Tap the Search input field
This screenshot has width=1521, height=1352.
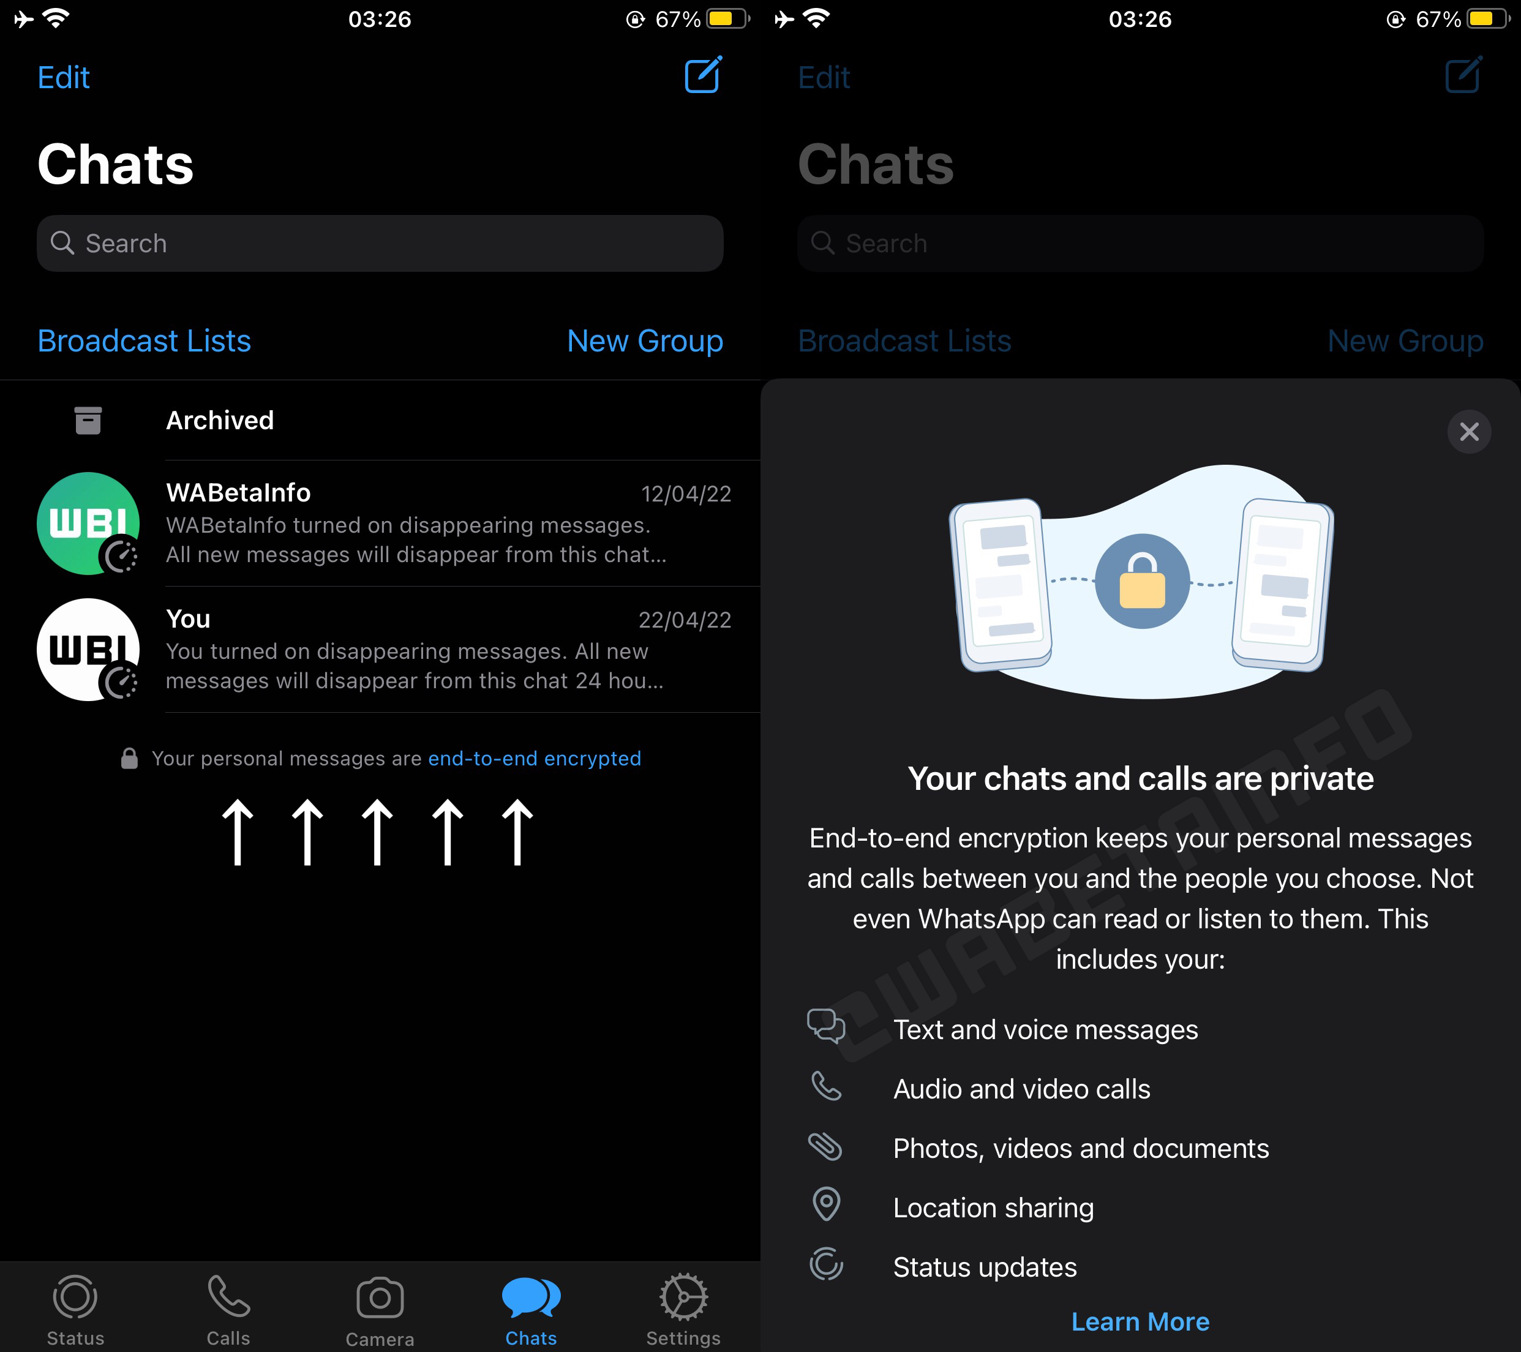pyautogui.click(x=380, y=242)
